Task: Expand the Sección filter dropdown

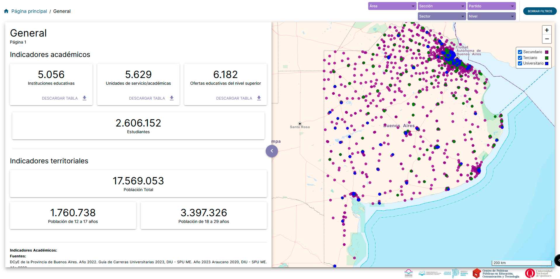Action: point(442,6)
